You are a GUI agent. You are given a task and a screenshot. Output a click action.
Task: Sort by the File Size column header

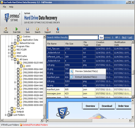pyautogui.click(x=73, y=44)
